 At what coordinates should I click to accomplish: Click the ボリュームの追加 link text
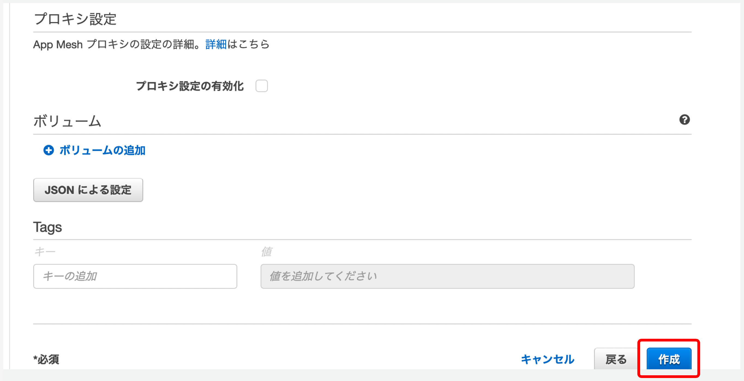click(102, 150)
